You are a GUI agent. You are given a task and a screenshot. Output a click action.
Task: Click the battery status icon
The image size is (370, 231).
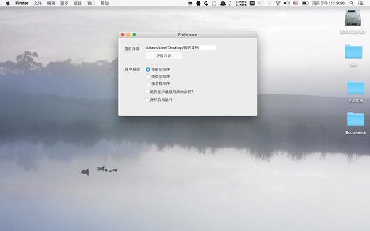coord(305,3)
